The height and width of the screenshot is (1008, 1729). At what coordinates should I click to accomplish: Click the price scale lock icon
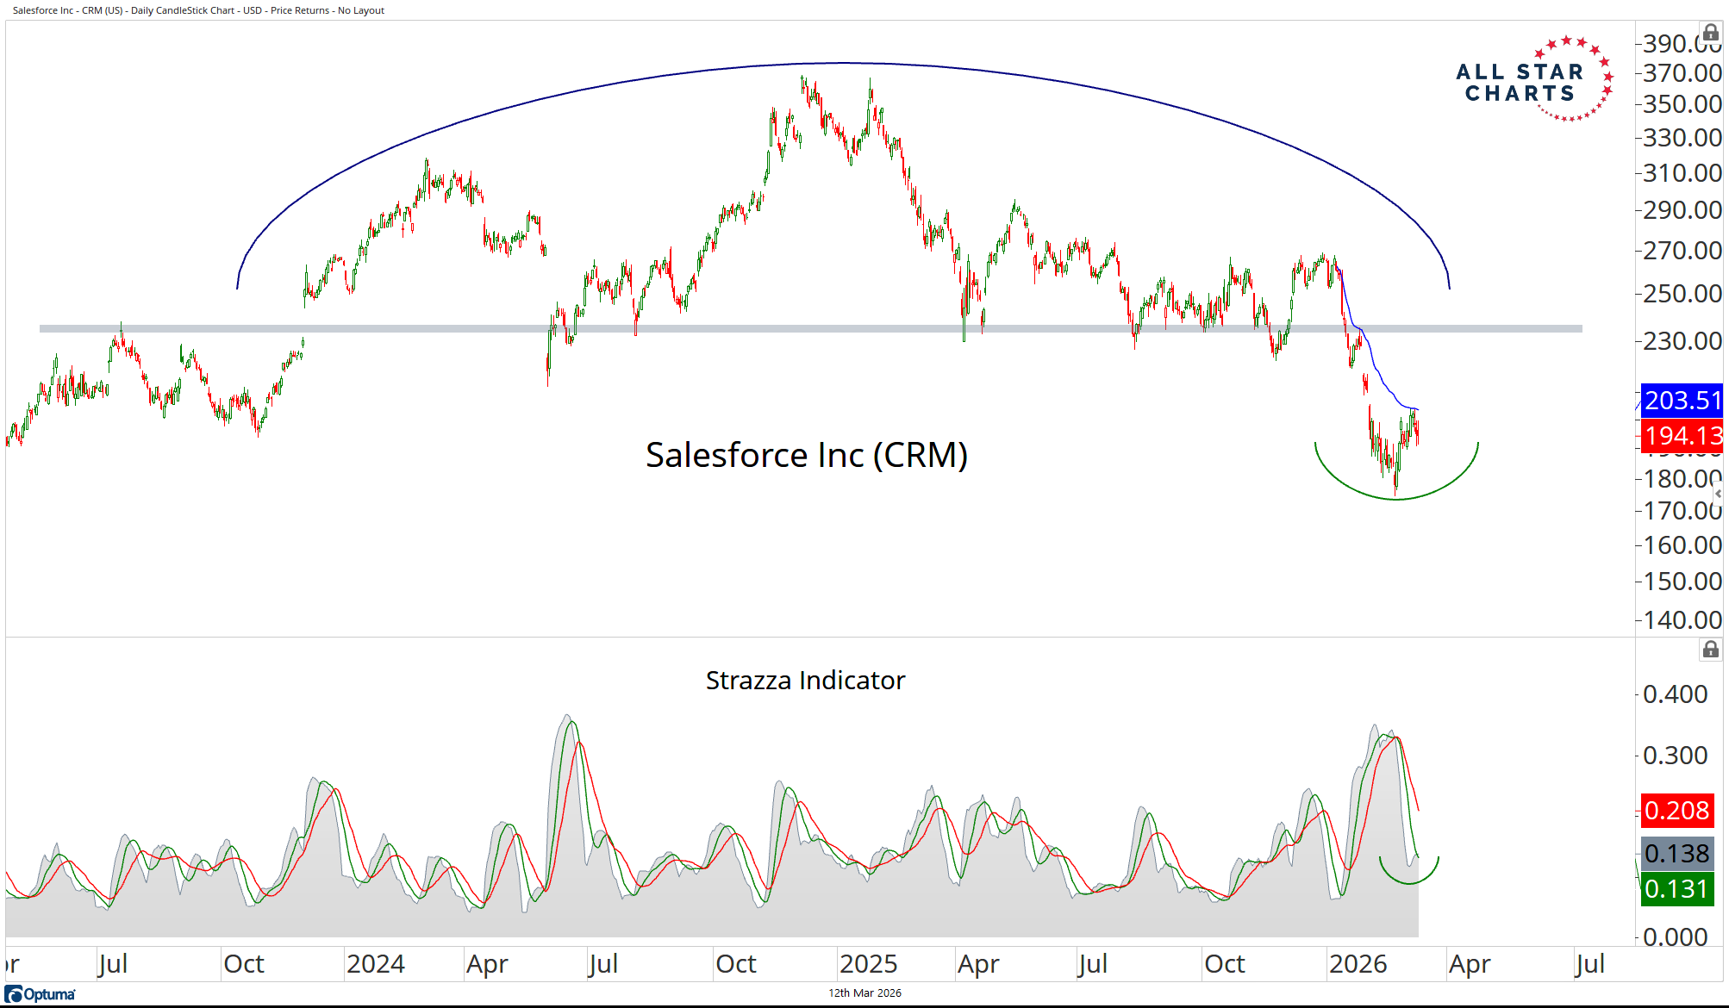point(1711,34)
